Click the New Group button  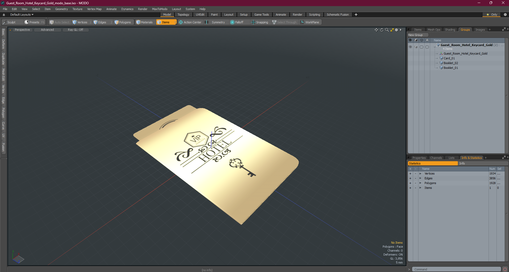click(418, 35)
